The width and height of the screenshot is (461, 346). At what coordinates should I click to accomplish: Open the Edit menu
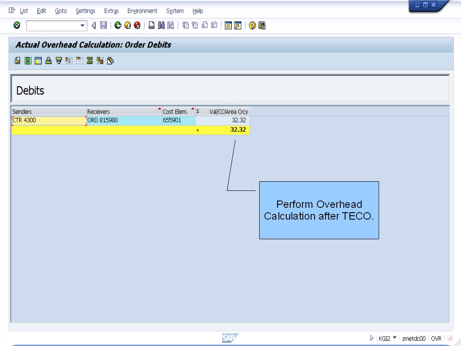(x=41, y=11)
